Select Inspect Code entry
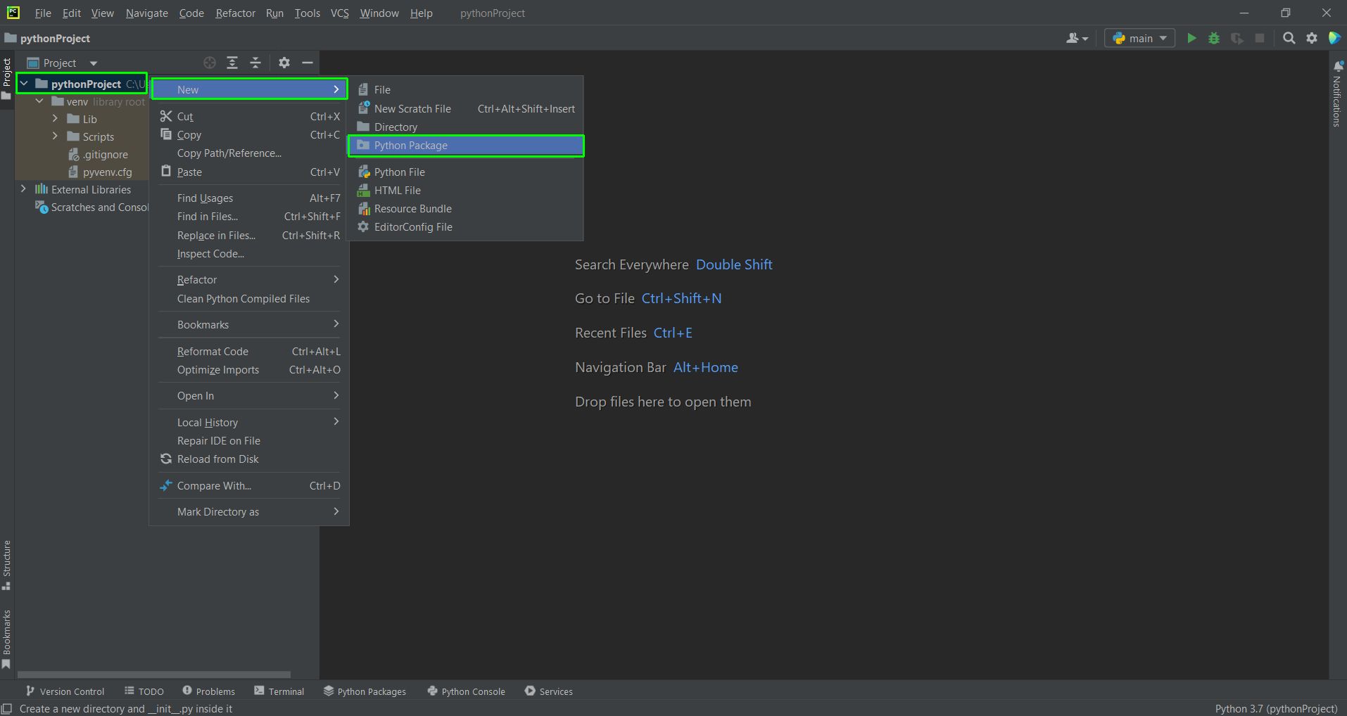The image size is (1347, 716). [250, 254]
